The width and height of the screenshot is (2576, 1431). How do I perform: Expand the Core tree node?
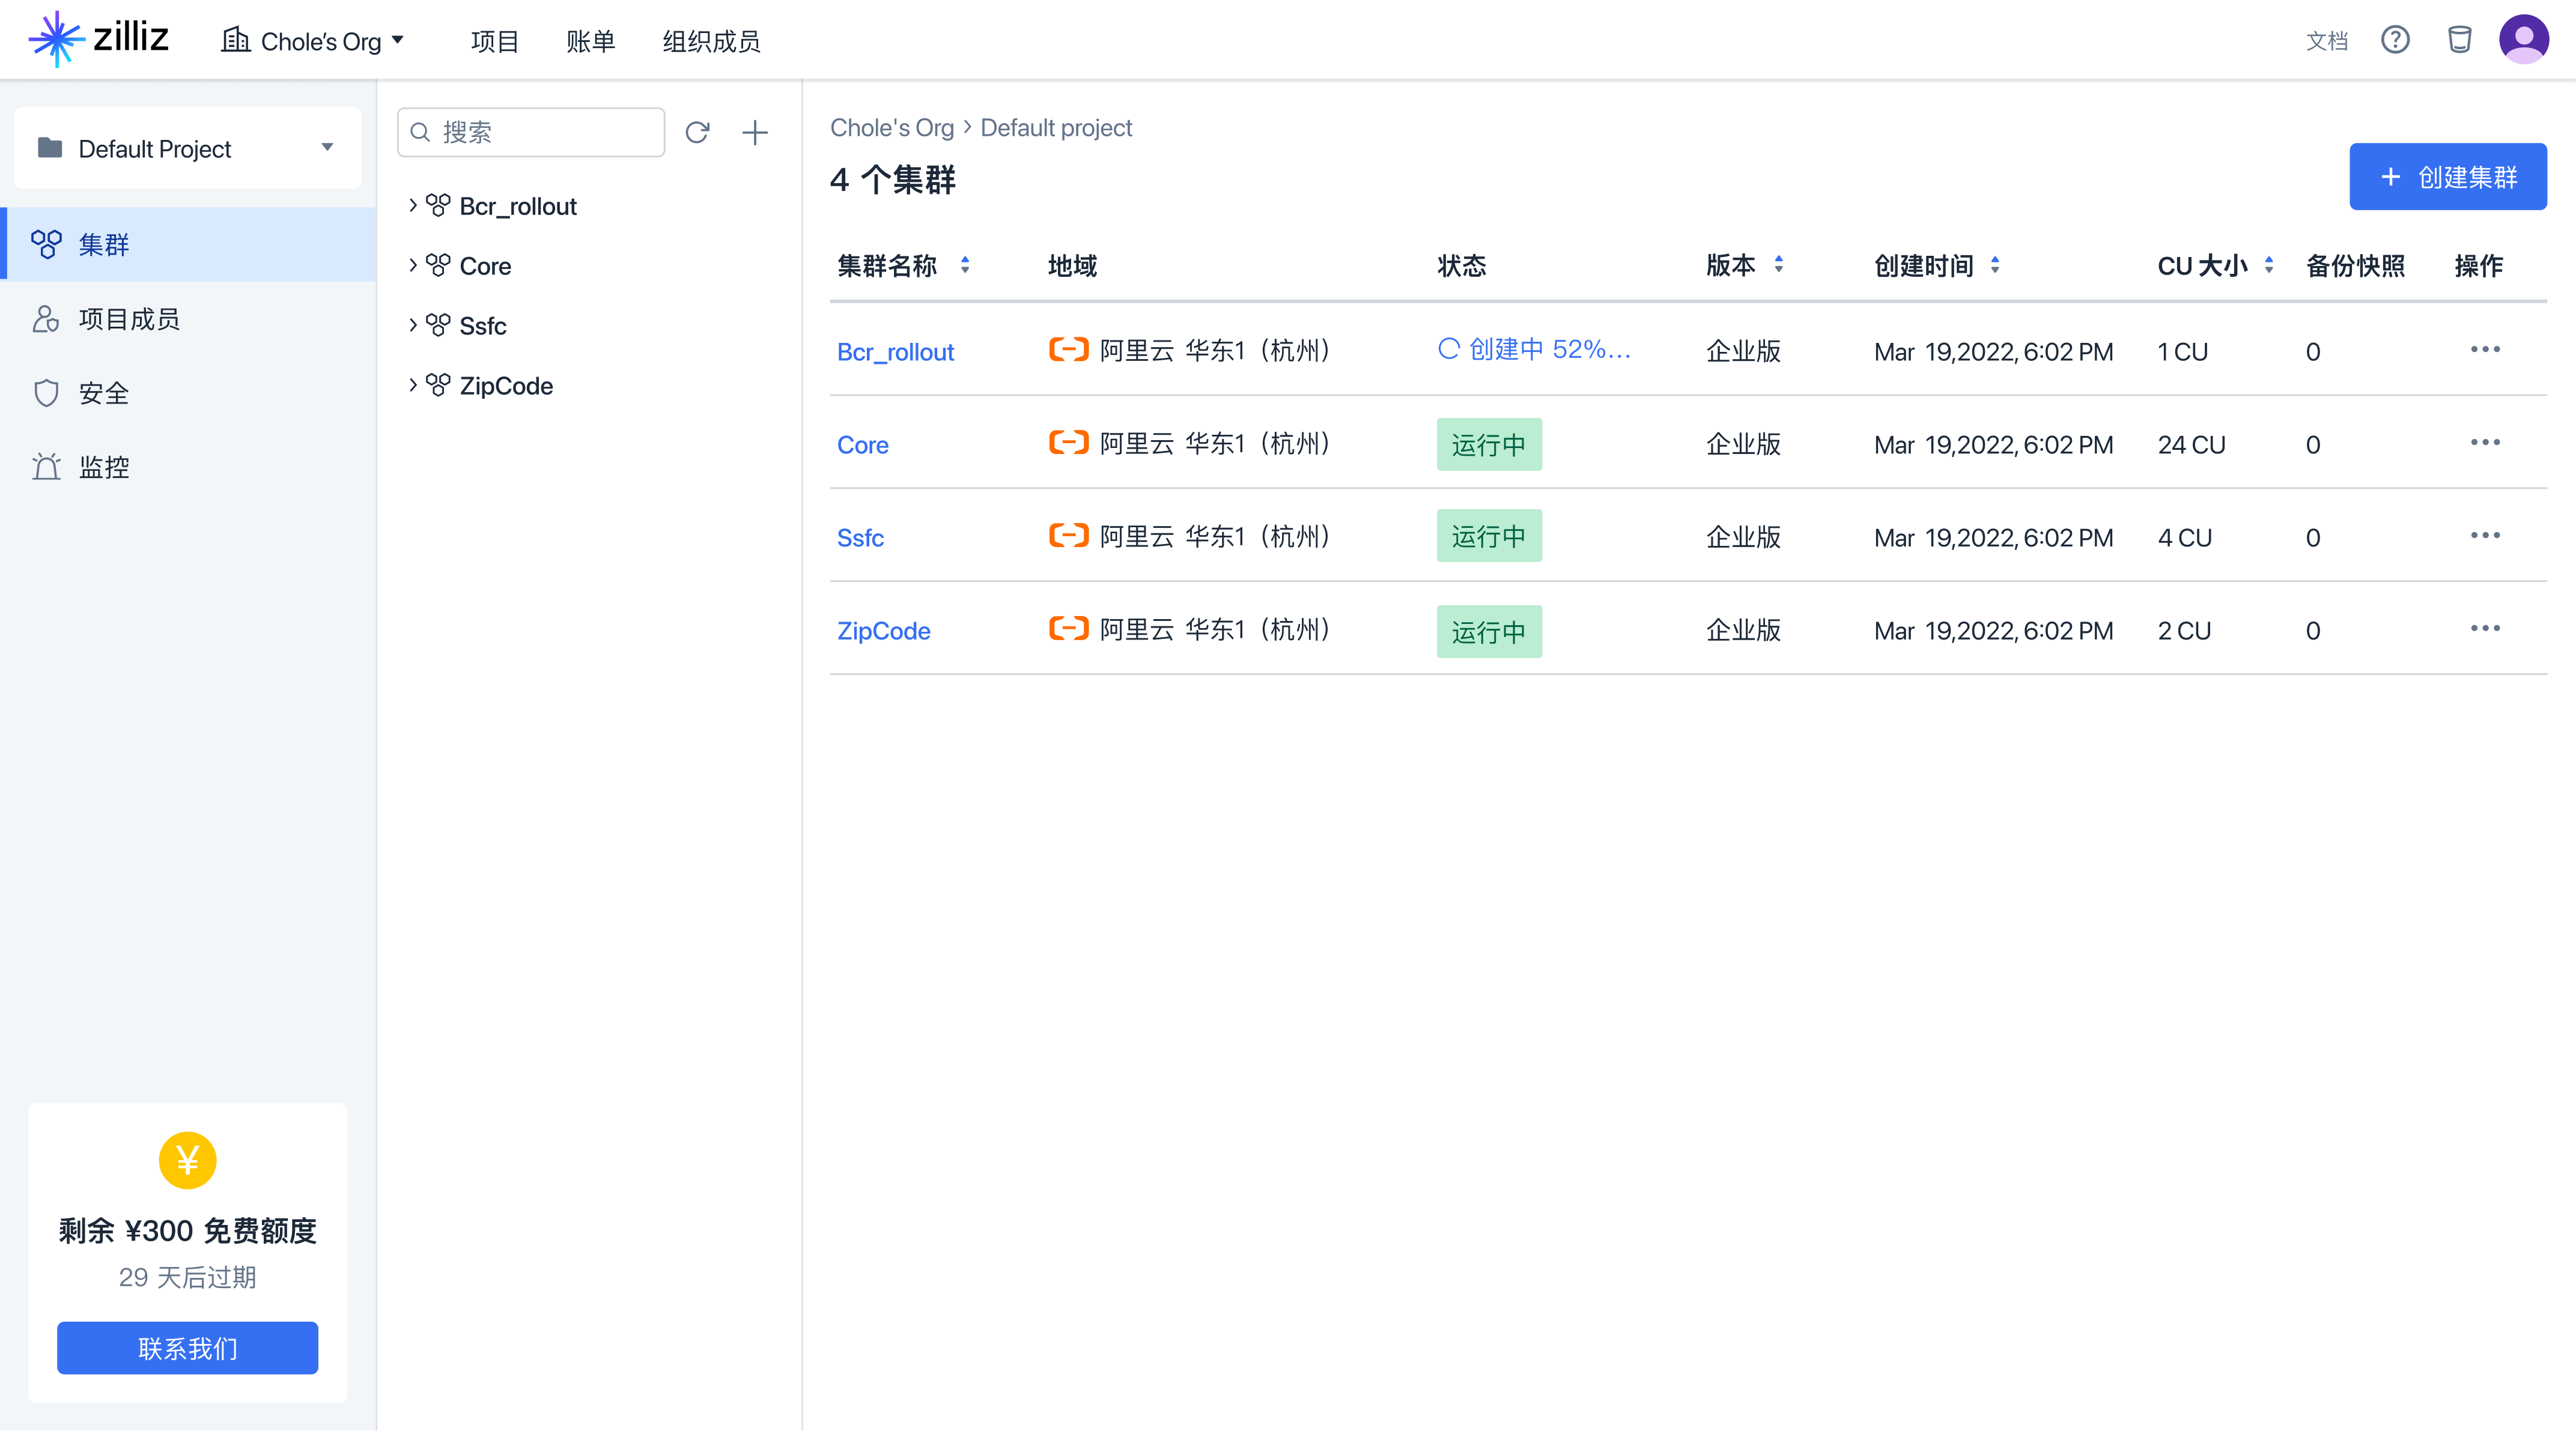pyautogui.click(x=413, y=265)
